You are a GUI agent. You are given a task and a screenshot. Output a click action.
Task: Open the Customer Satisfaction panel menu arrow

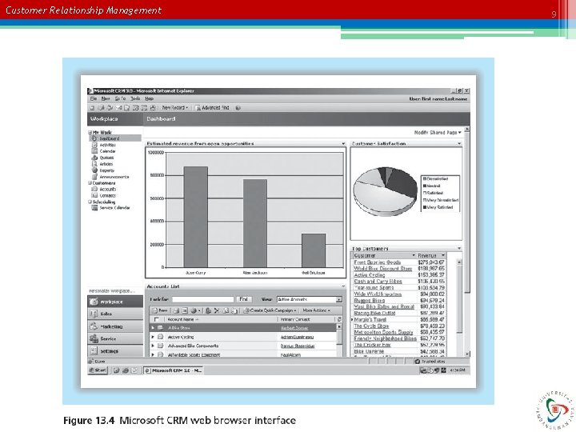[x=459, y=144]
